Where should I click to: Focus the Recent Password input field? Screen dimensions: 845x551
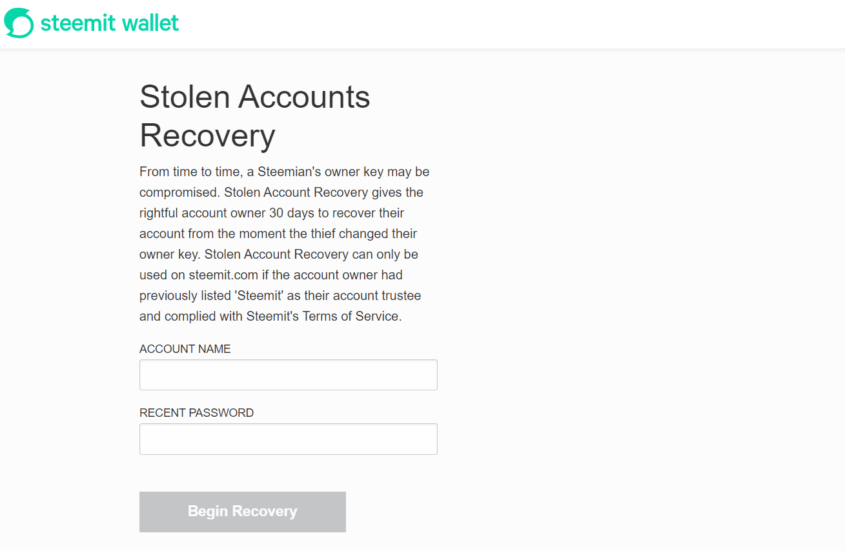(289, 439)
